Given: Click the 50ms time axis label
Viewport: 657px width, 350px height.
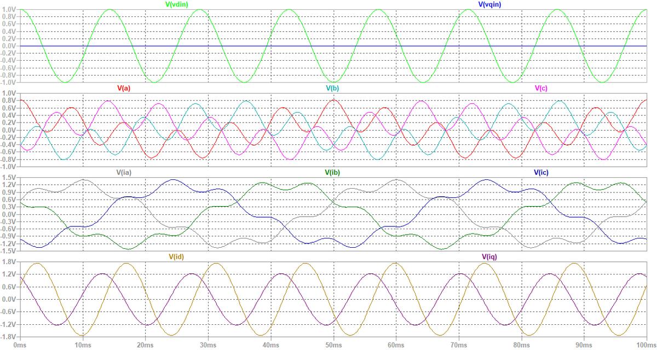Looking at the screenshot, I should (x=333, y=346).
